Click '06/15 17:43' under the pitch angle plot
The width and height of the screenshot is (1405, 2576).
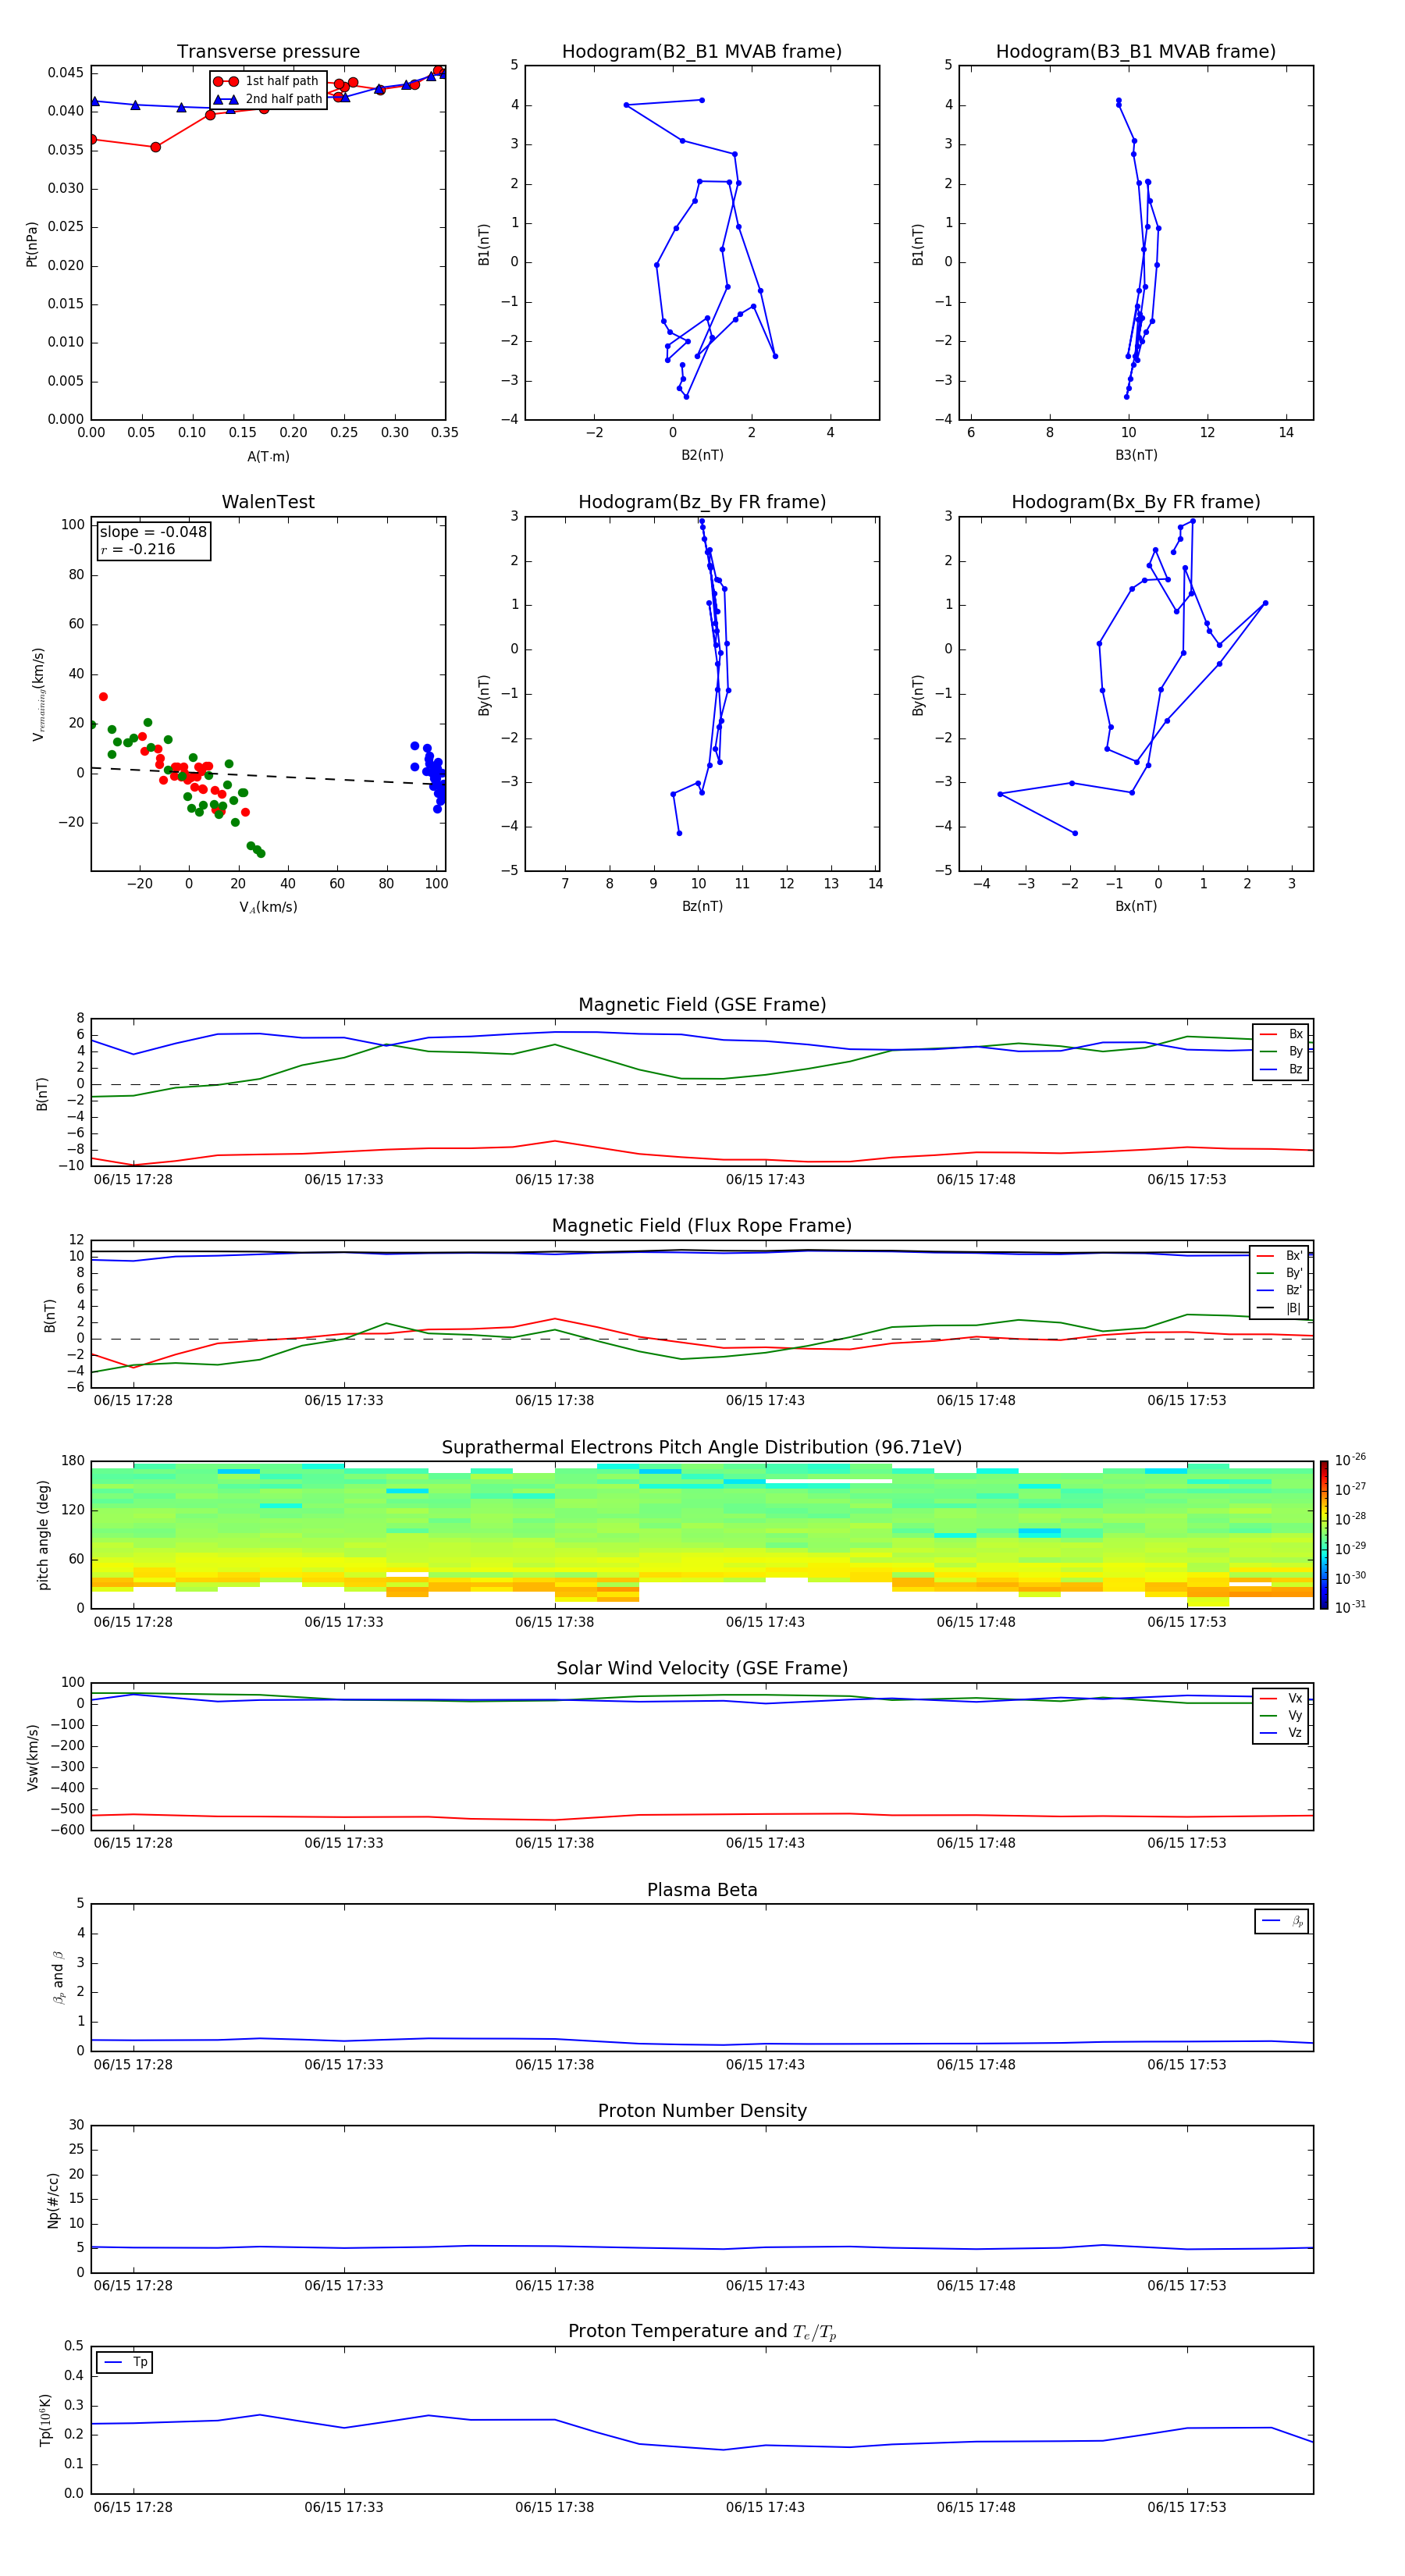[x=765, y=1622]
